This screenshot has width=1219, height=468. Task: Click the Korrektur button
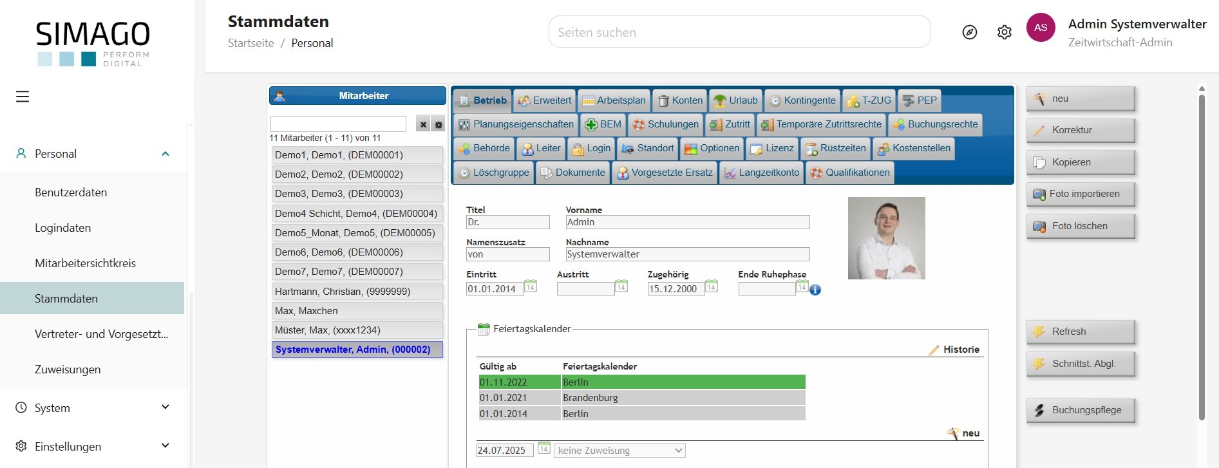[1081, 130]
